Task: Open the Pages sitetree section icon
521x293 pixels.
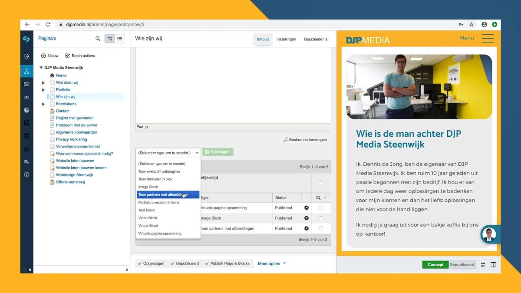Action: 26,71
